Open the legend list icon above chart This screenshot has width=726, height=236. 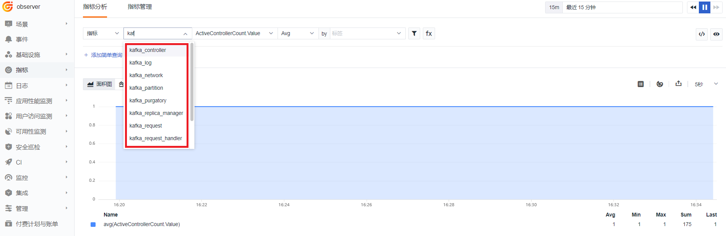pyautogui.click(x=641, y=84)
